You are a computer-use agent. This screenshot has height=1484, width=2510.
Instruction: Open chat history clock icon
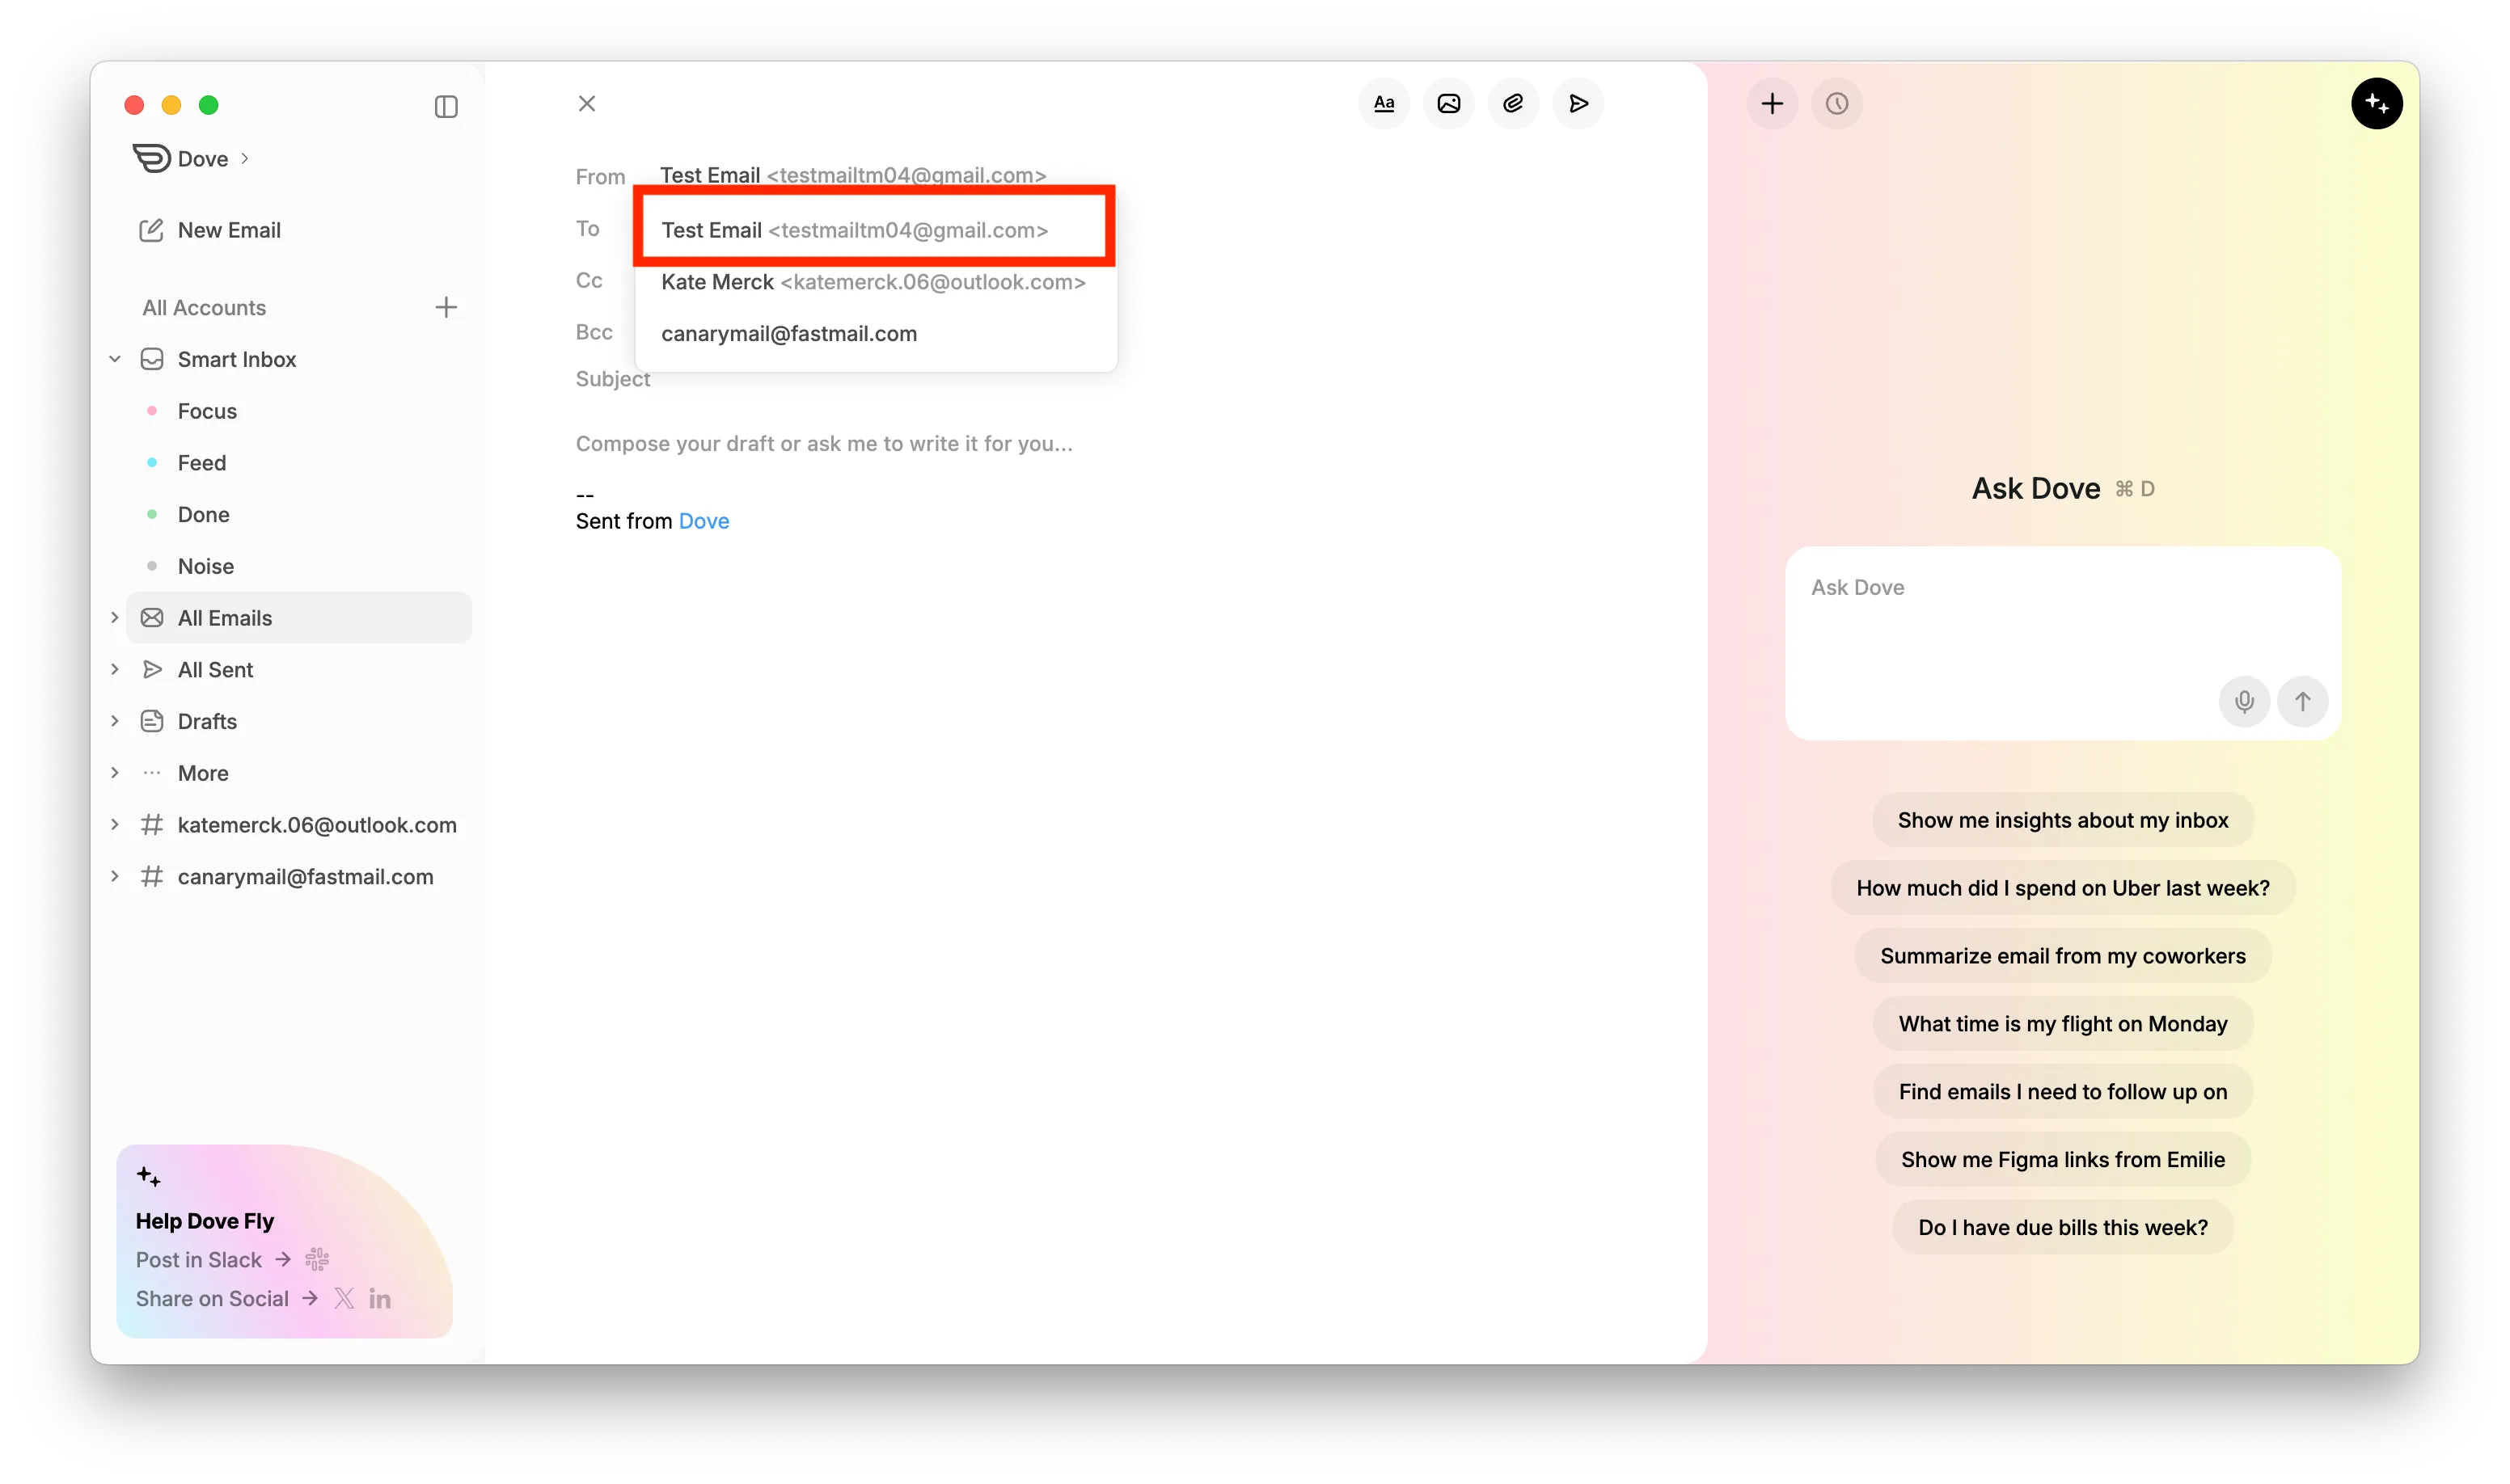pos(1836,104)
